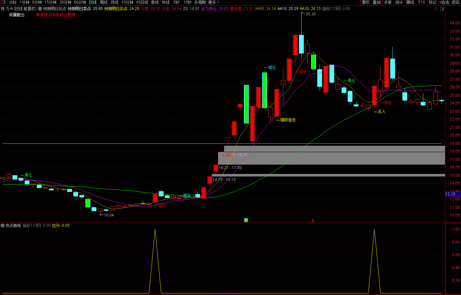Click the flag icon at 35.30 high
The width and height of the screenshot is (461, 295).
tap(303, 13)
